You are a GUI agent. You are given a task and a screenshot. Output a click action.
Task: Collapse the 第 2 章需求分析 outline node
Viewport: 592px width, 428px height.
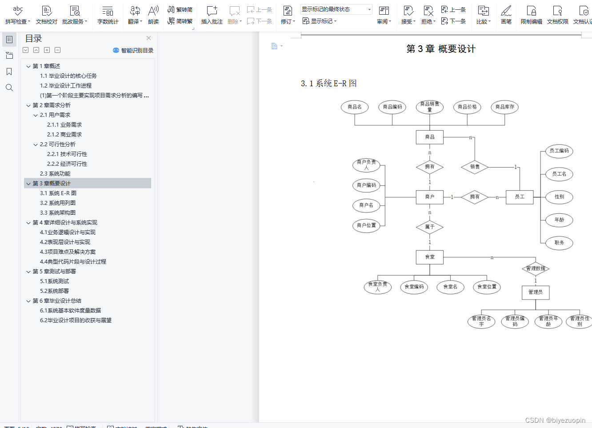coord(28,105)
